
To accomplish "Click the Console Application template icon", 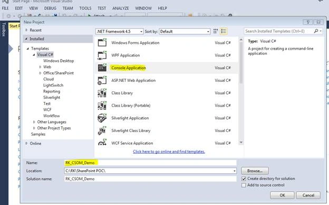I will [x=102, y=68].
